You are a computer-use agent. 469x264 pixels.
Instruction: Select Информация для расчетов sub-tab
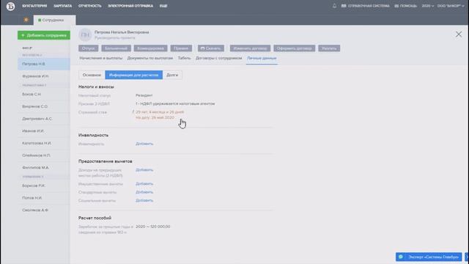133,75
